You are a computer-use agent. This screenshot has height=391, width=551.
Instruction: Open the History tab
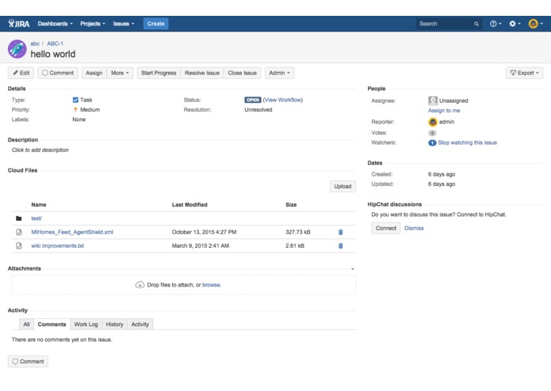pos(114,325)
